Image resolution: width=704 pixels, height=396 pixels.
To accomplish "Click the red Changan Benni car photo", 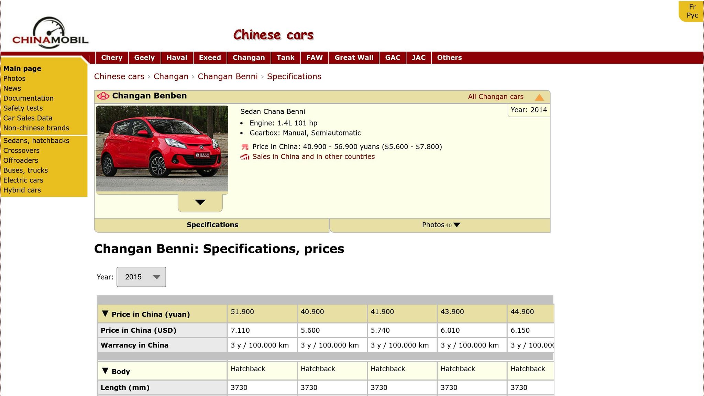I will 162,148.
